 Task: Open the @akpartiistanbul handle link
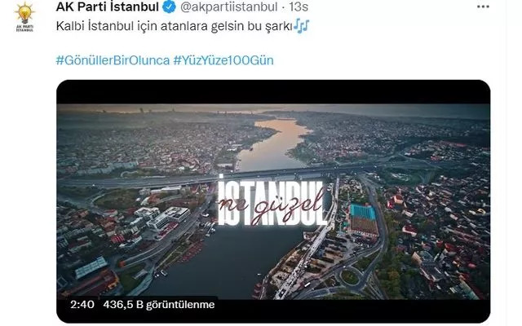pos(228,7)
